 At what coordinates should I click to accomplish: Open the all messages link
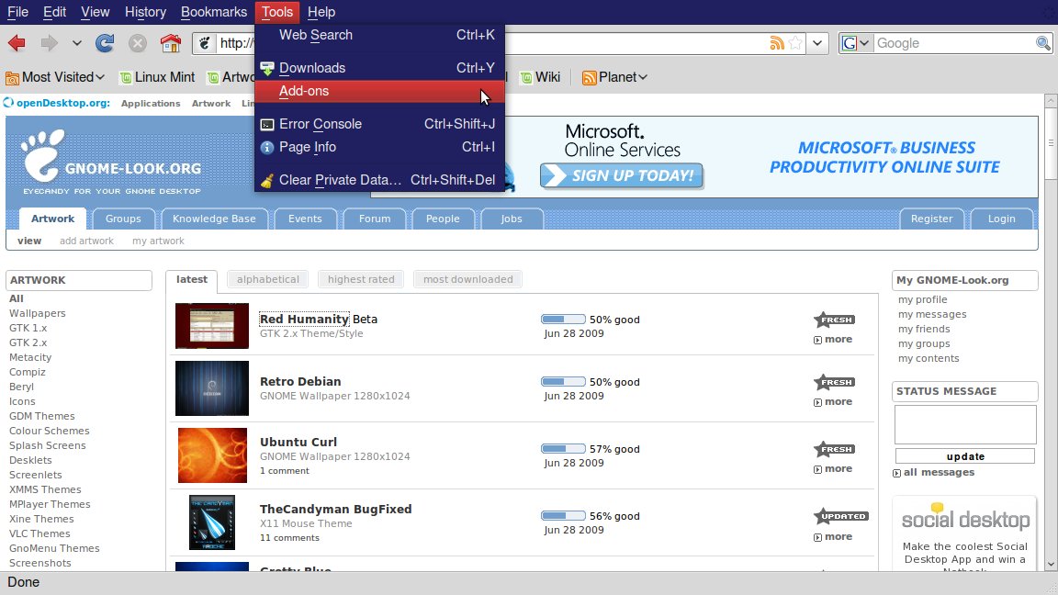tap(934, 472)
